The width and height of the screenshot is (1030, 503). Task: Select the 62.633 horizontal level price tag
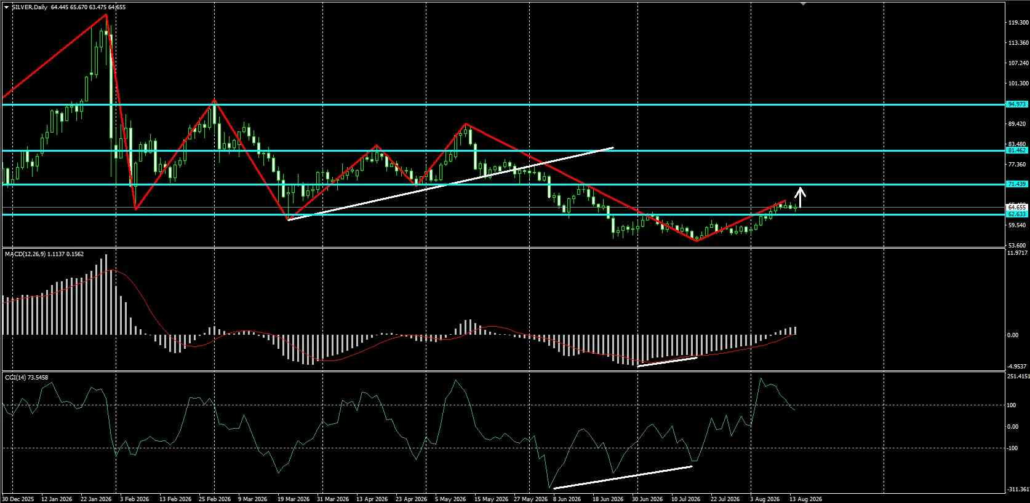pyautogui.click(x=1016, y=214)
